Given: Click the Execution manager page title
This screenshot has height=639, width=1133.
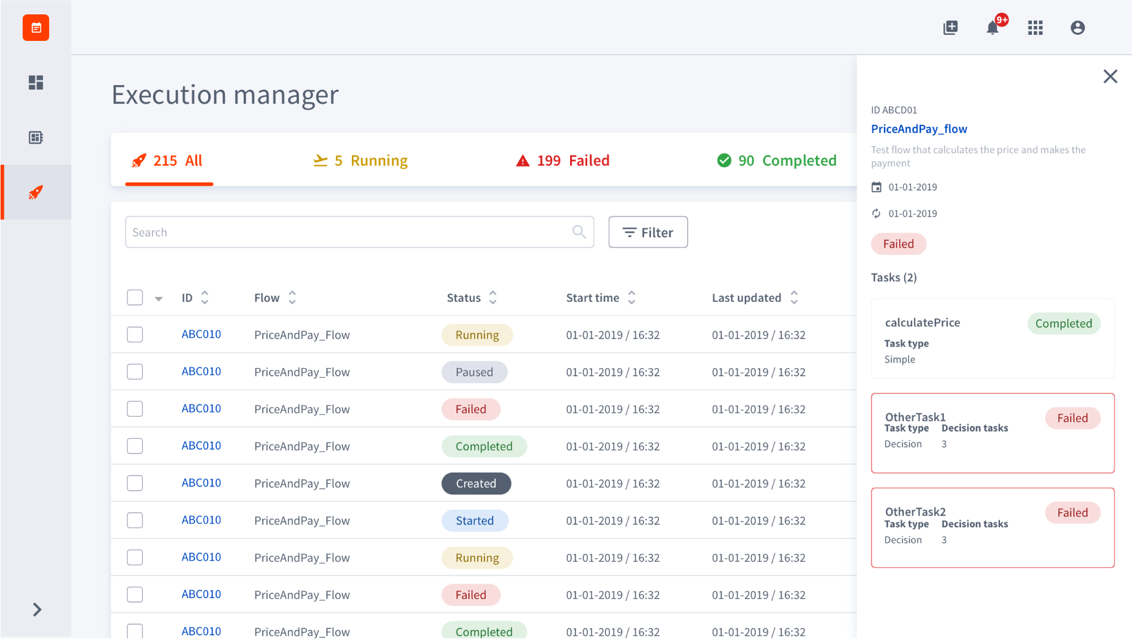Looking at the screenshot, I should pos(225,95).
